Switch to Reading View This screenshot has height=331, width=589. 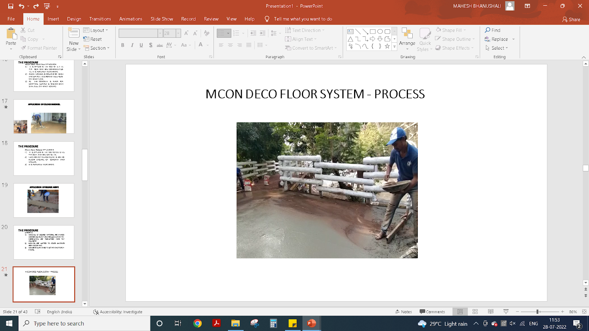pyautogui.click(x=490, y=312)
